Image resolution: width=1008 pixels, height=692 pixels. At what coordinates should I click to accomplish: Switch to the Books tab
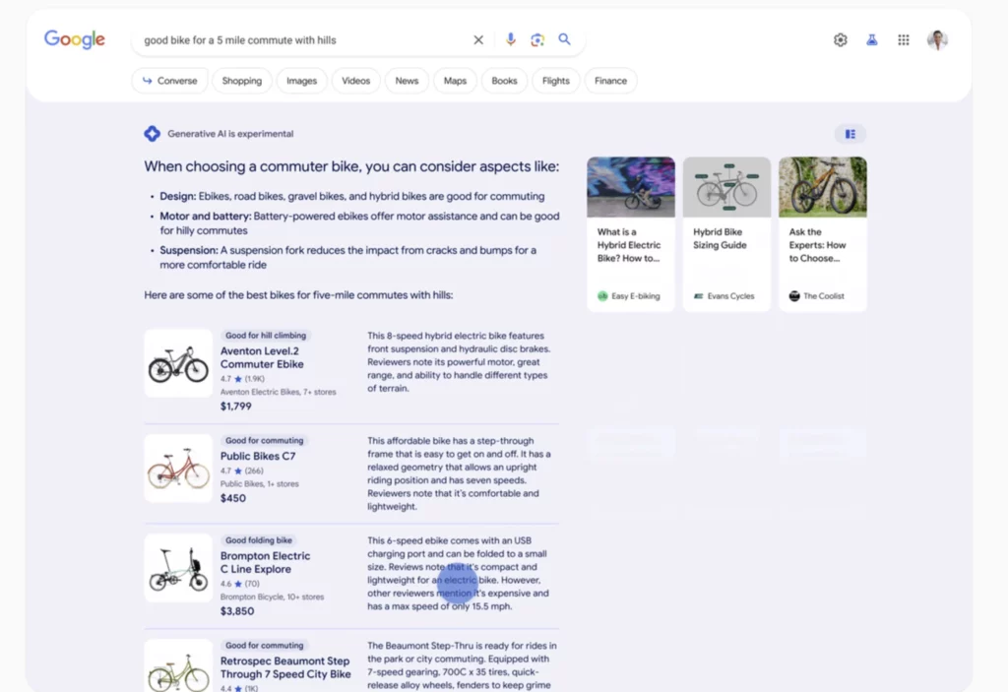pyautogui.click(x=504, y=81)
